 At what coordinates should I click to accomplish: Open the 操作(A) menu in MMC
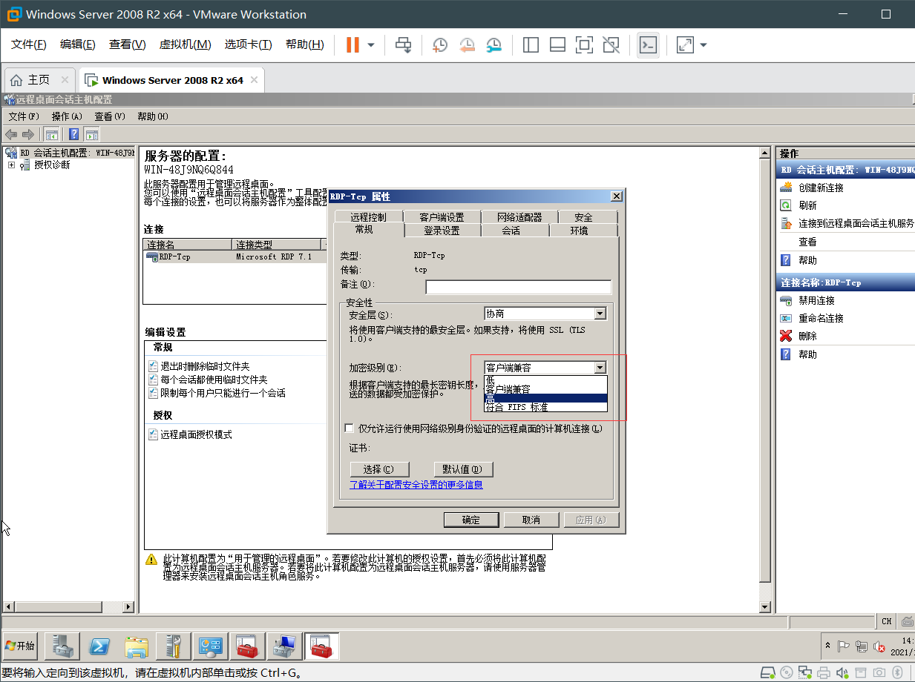click(67, 116)
